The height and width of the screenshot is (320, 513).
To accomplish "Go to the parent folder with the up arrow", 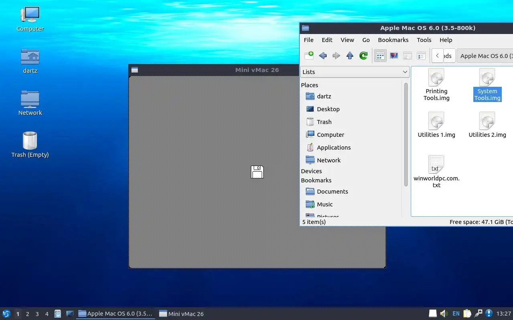I will pos(350,56).
